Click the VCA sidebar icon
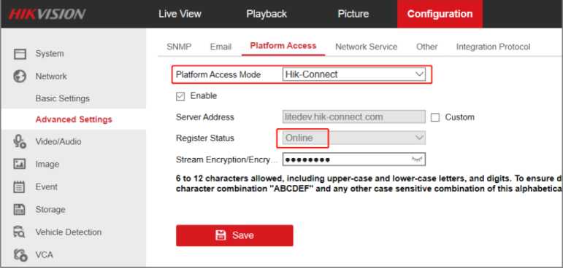This screenshot has width=563, height=268. point(20,255)
